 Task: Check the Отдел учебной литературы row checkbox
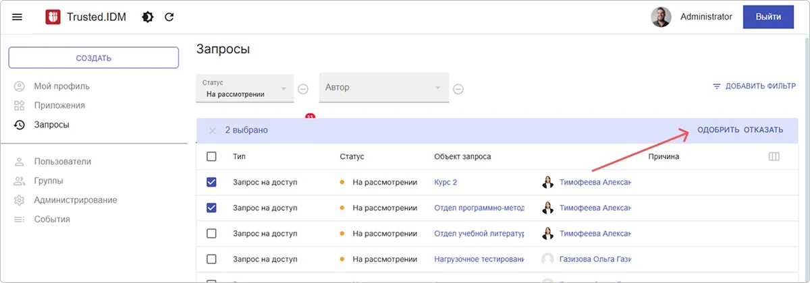pos(211,233)
